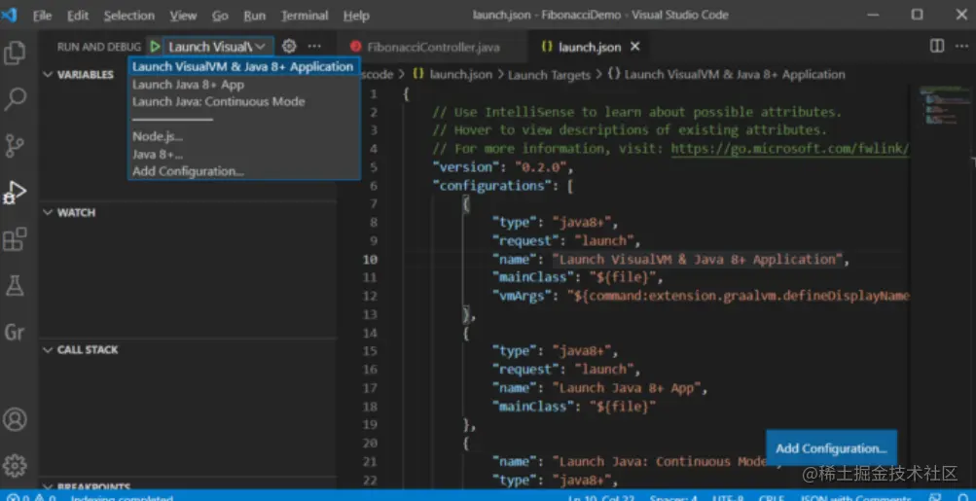Open the Terminal menu
The height and width of the screenshot is (501, 976).
[x=305, y=16]
